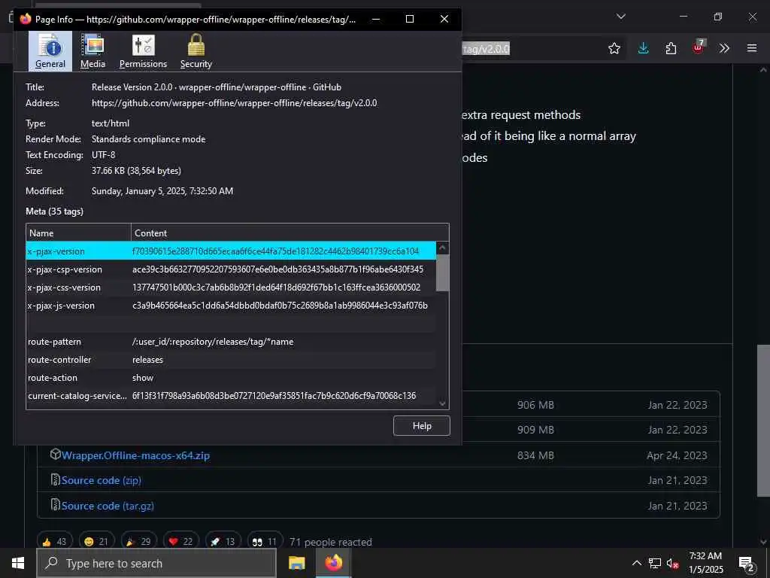Click the muted volume icon in tray

pos(673,563)
